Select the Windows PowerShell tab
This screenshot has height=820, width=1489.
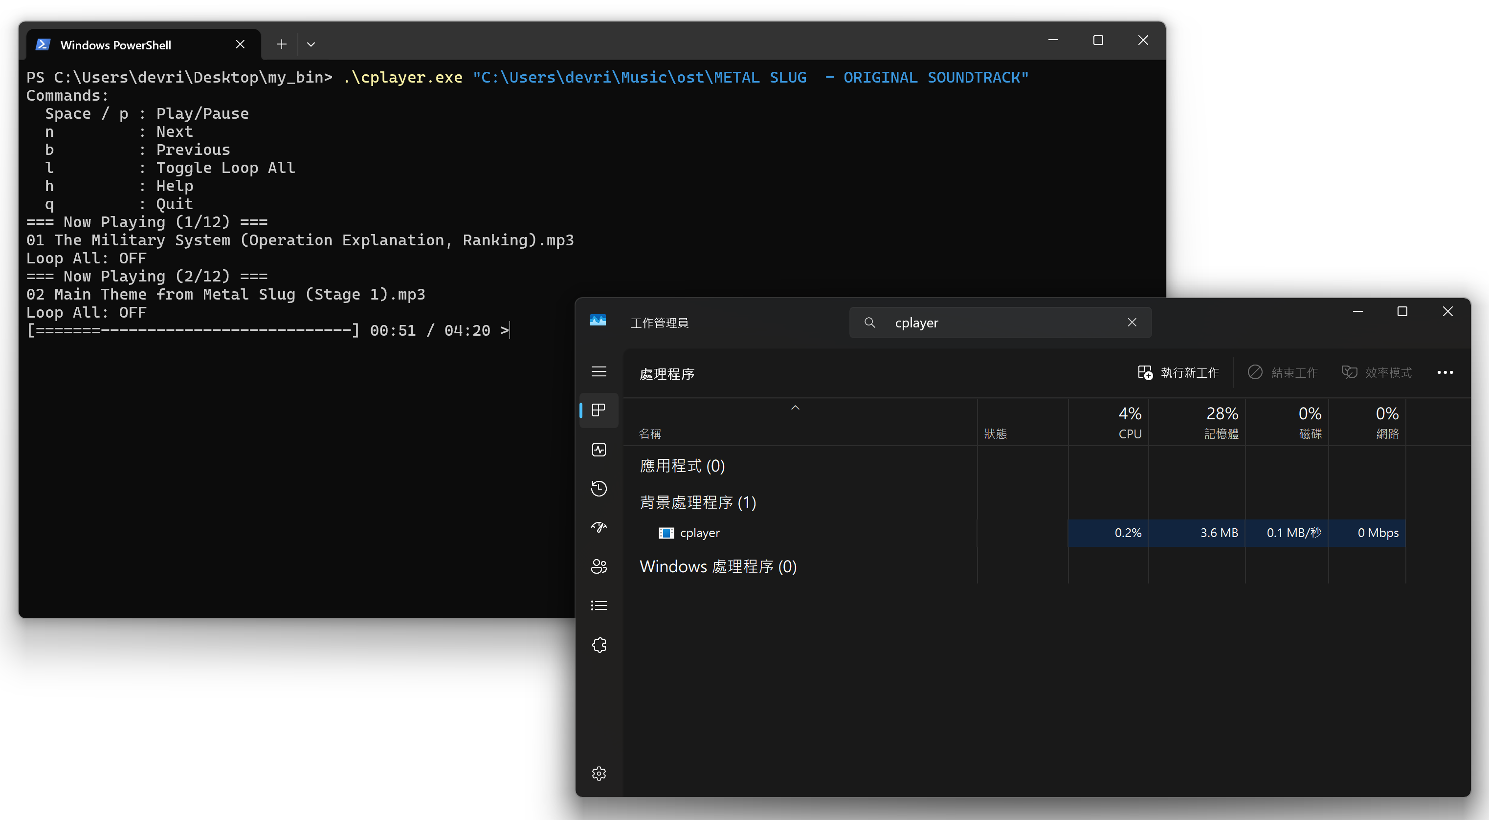[115, 45]
